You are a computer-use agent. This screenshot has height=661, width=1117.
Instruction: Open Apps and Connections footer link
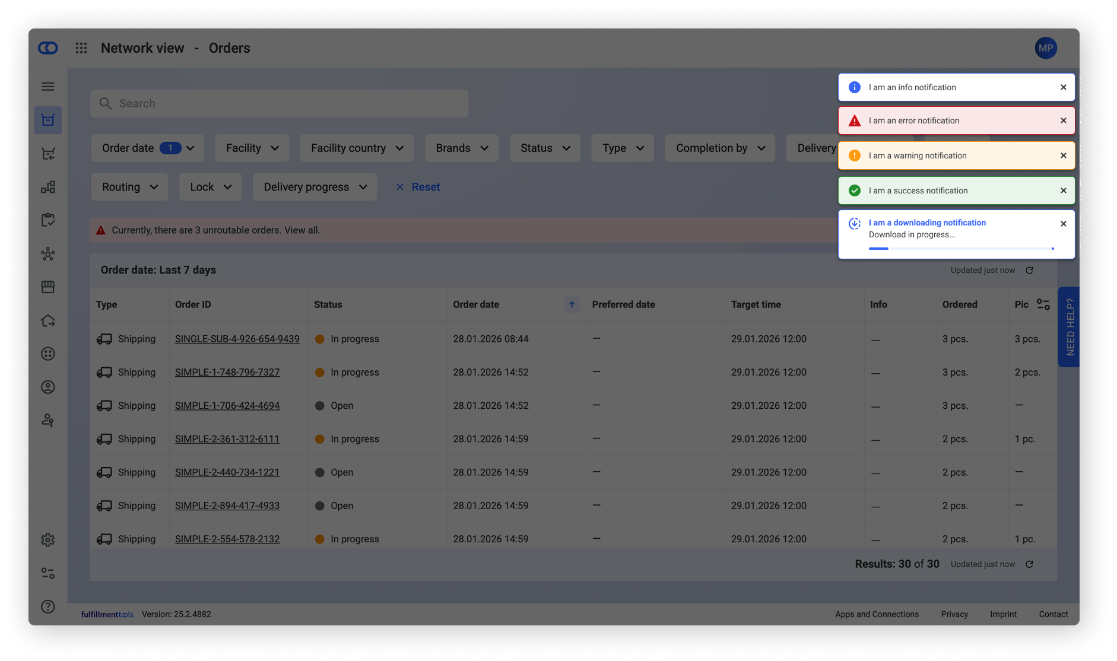coord(877,614)
